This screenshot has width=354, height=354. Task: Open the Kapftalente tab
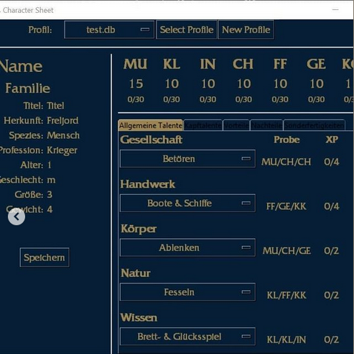203,125
